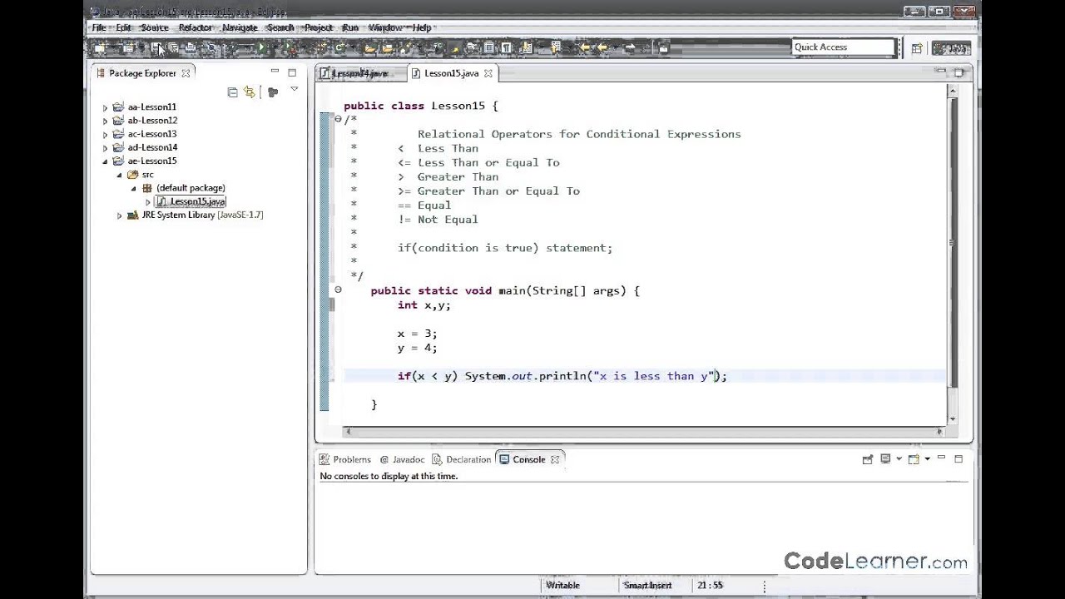Open the Open Console dropdown arrow
The height and width of the screenshot is (599, 1065).
[x=928, y=458]
